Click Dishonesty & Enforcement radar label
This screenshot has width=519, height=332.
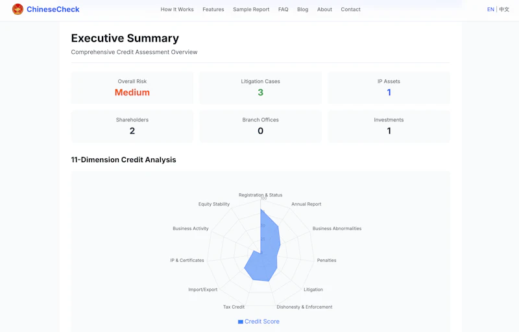304,307
